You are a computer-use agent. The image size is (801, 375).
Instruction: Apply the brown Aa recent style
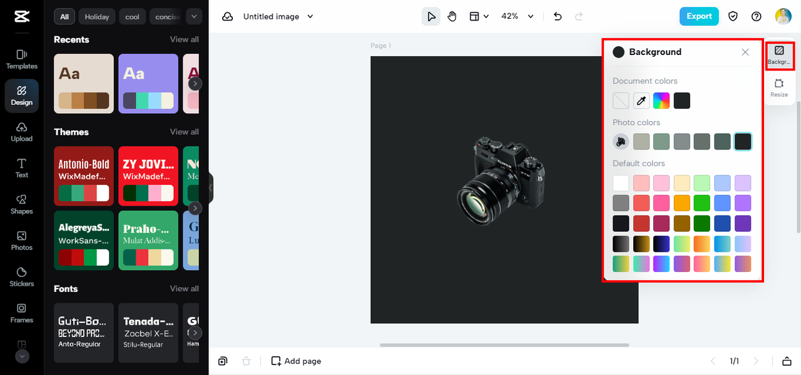(x=84, y=84)
